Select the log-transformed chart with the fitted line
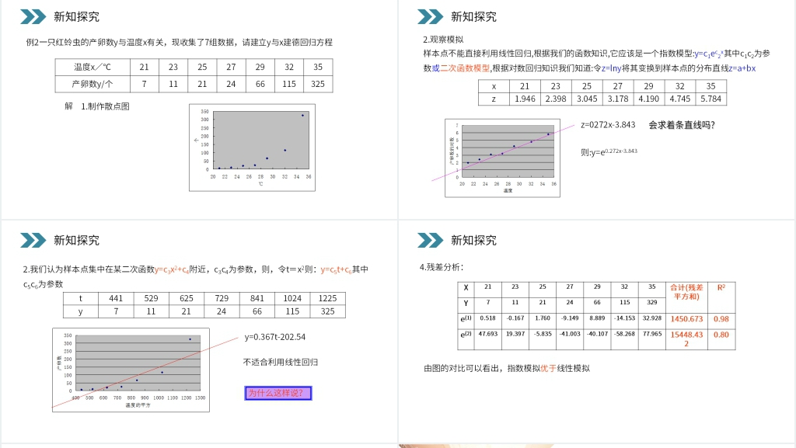Image resolution: width=796 pixels, height=448 pixels. 501,158
